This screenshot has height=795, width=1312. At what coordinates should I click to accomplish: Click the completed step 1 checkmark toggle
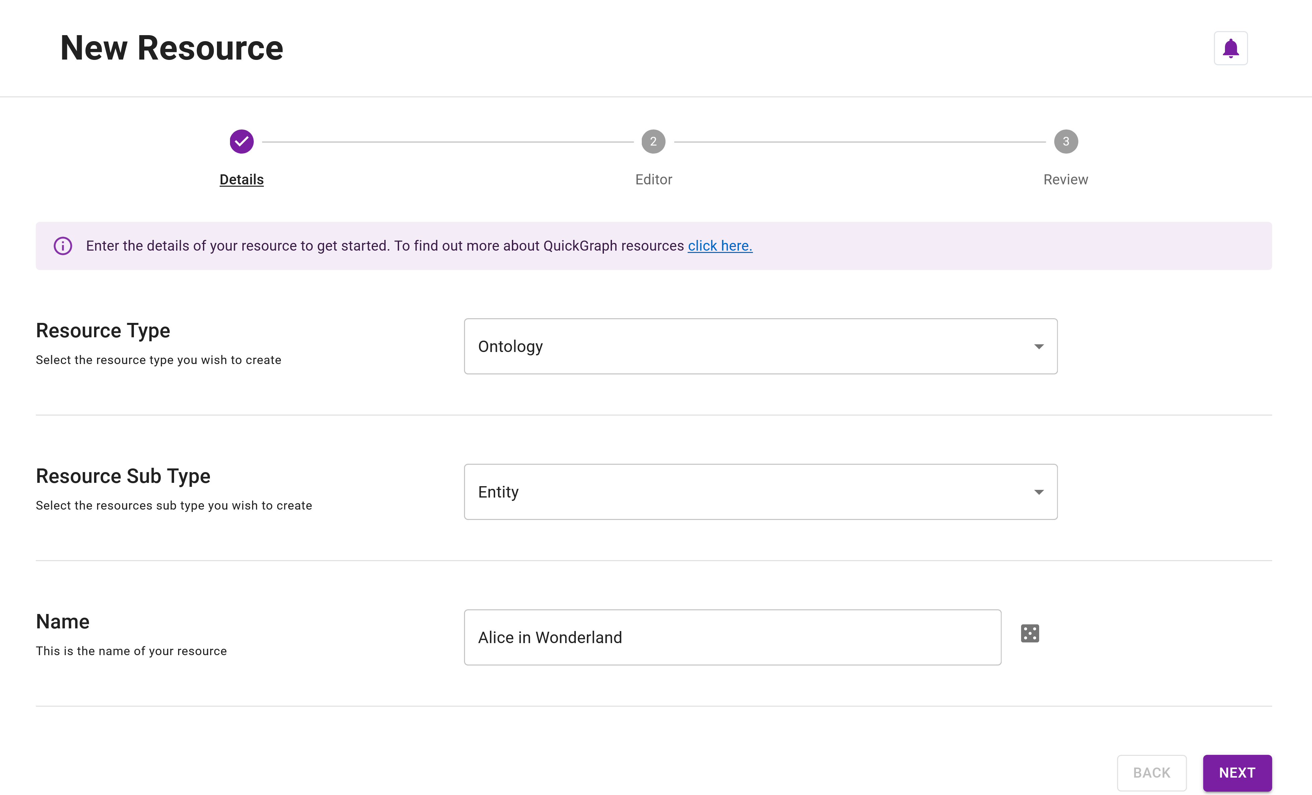coord(242,142)
